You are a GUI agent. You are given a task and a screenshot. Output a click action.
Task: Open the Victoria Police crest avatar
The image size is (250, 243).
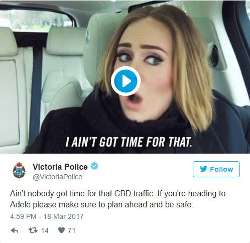pos(19,170)
